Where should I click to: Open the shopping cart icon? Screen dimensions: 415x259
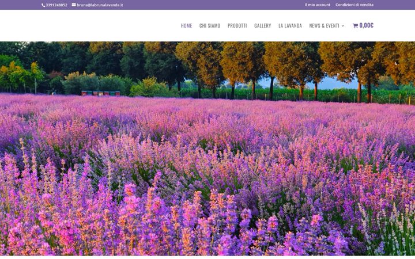coord(355,26)
